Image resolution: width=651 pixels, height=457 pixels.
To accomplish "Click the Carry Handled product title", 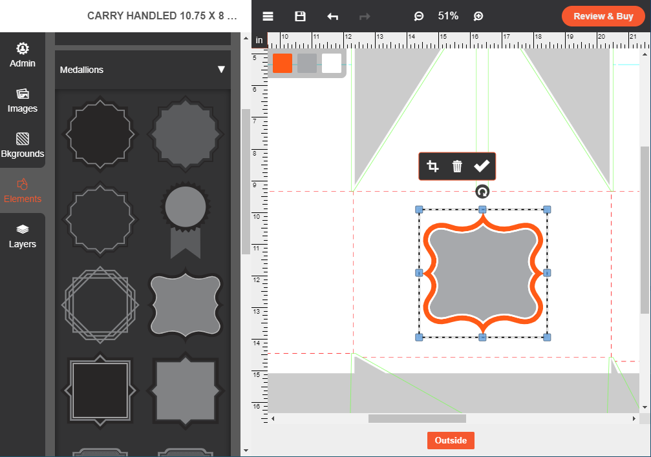I will point(162,16).
